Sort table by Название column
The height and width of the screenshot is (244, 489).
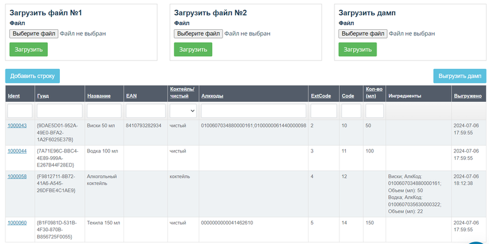tap(99, 96)
